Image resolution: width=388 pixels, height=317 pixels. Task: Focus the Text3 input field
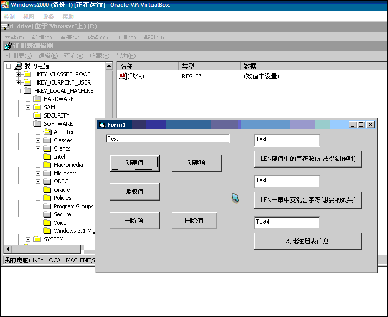[x=287, y=181]
